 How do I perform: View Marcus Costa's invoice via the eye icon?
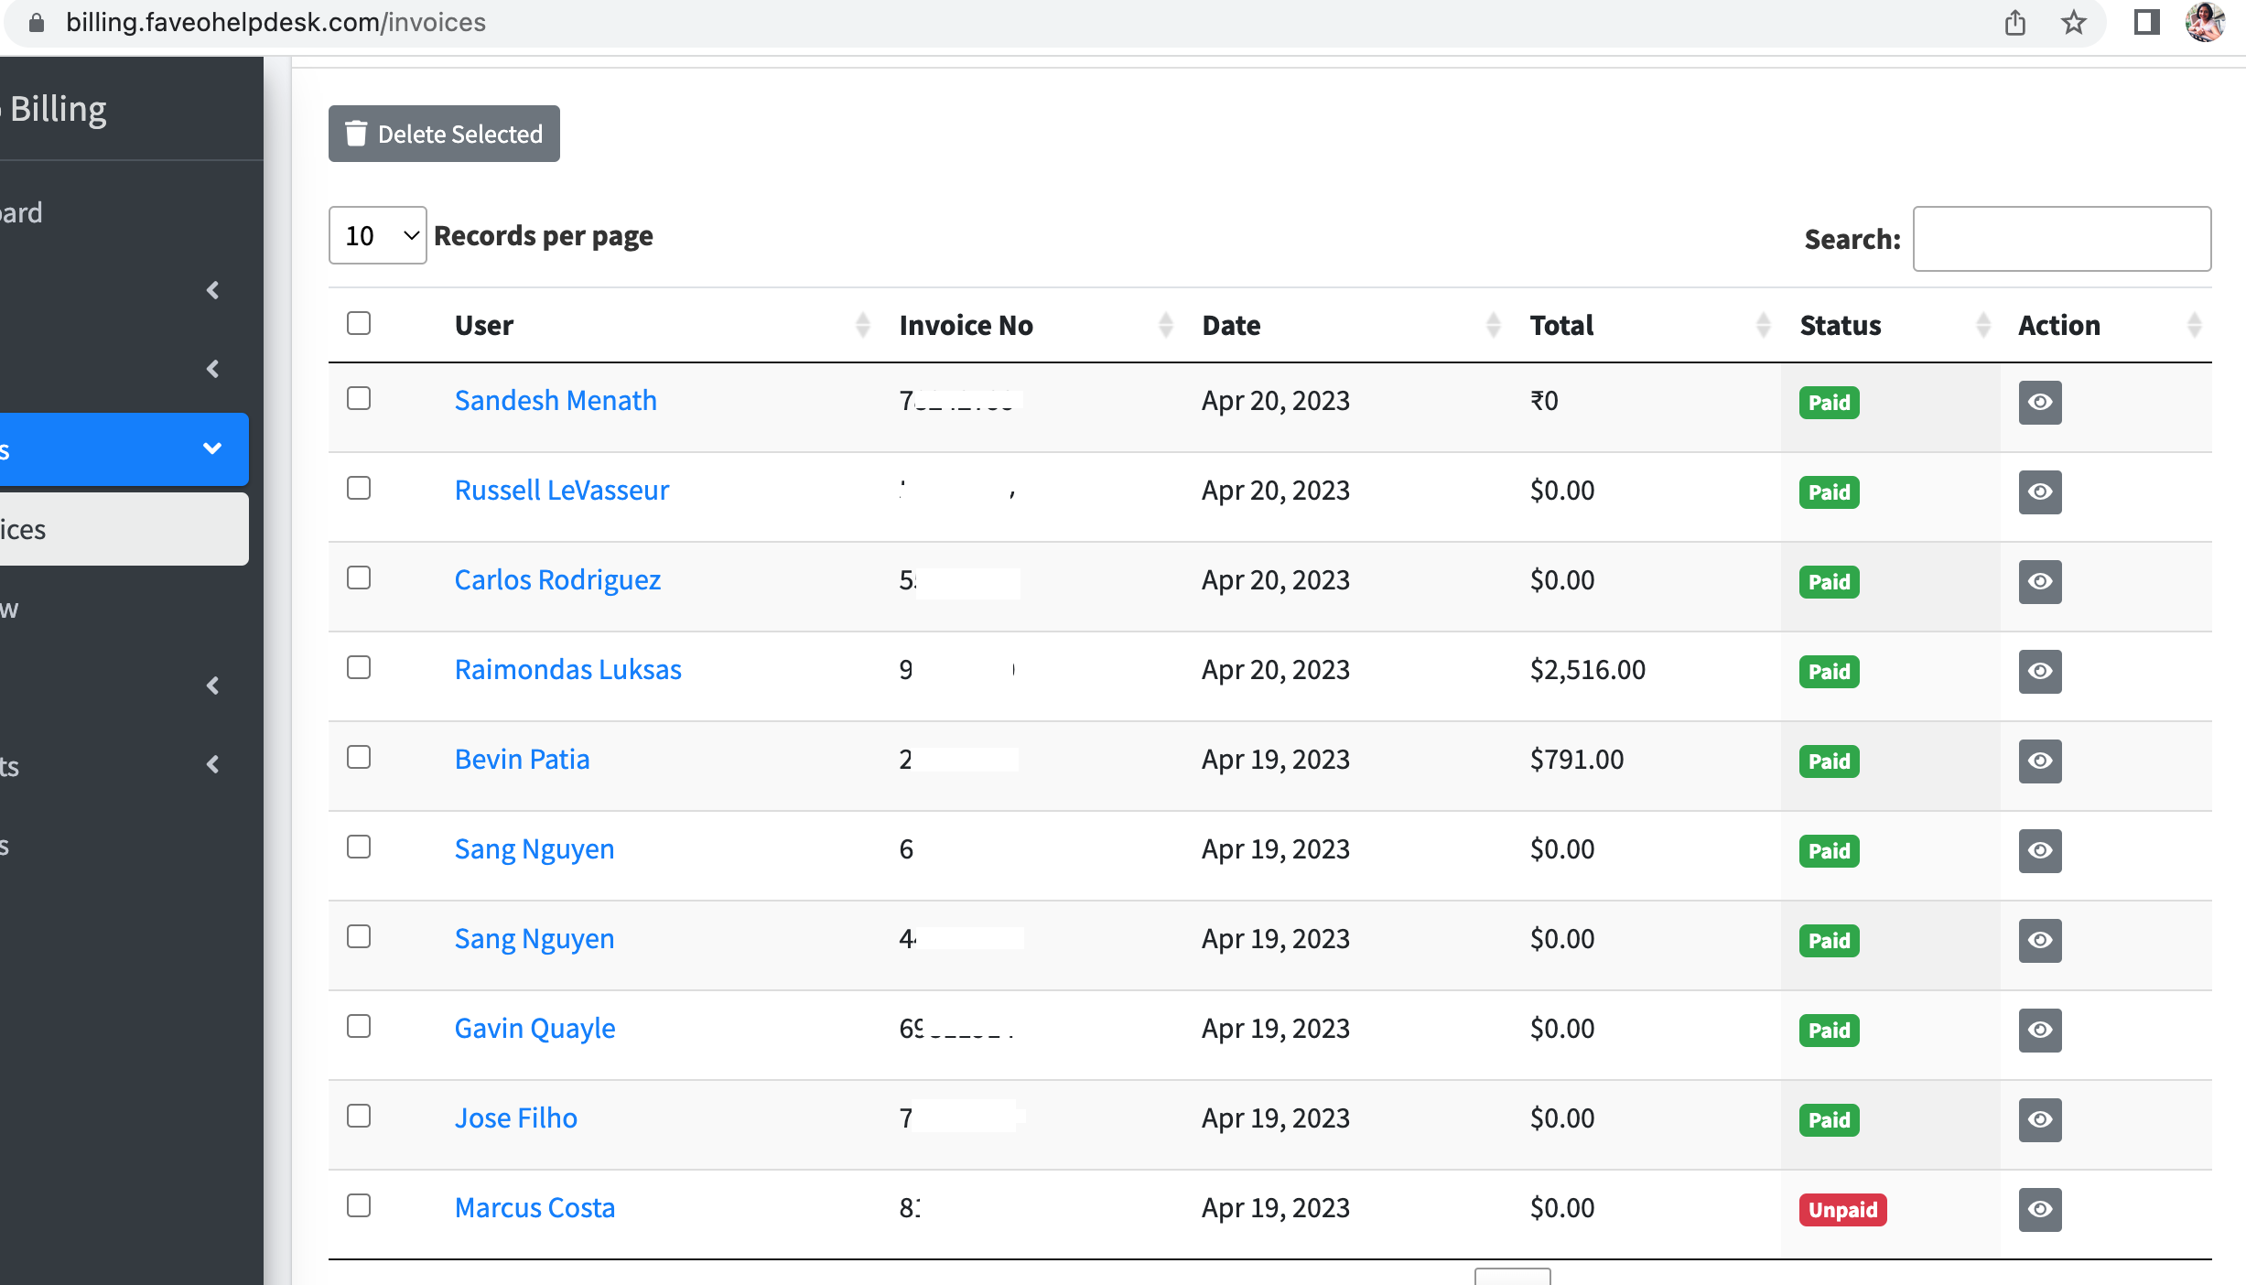[x=2040, y=1210]
